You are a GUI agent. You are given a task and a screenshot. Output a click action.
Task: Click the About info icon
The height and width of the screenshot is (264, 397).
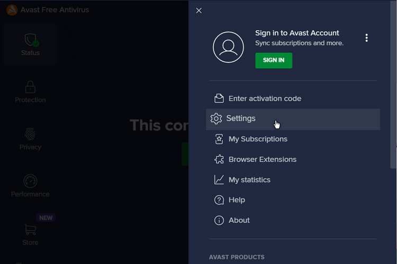tap(219, 220)
